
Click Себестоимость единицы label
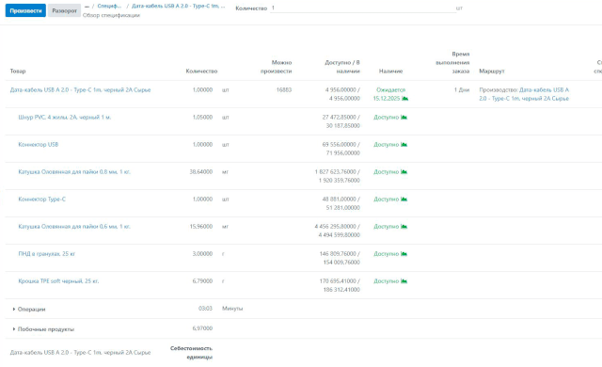point(191,352)
